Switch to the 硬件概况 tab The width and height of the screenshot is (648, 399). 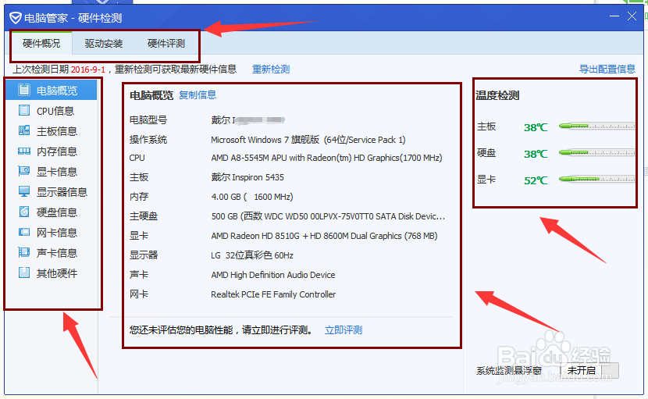point(41,44)
